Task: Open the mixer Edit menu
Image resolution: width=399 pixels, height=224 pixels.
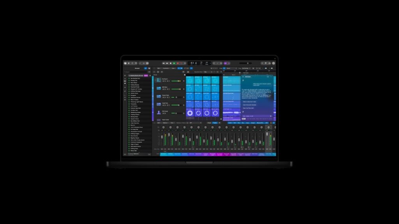Action: [x=159, y=123]
